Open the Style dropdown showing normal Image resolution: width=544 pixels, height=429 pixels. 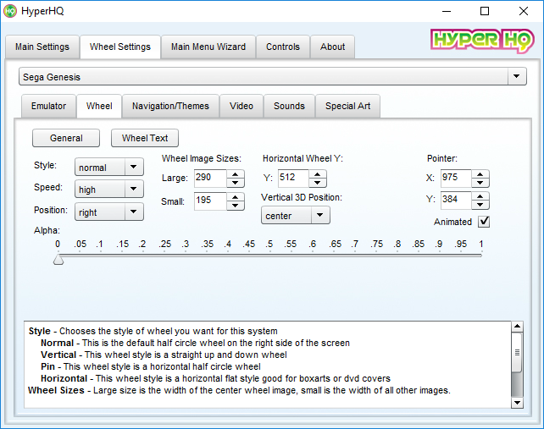click(x=109, y=167)
